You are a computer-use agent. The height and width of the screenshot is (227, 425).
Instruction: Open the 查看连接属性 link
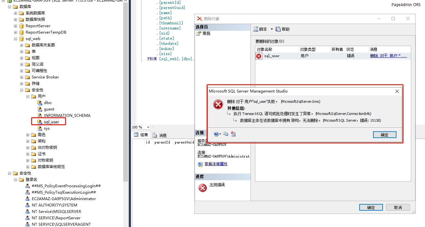[x=216, y=164]
